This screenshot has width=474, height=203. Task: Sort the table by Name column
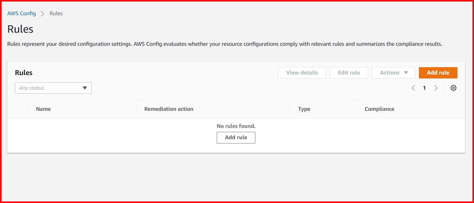point(43,109)
